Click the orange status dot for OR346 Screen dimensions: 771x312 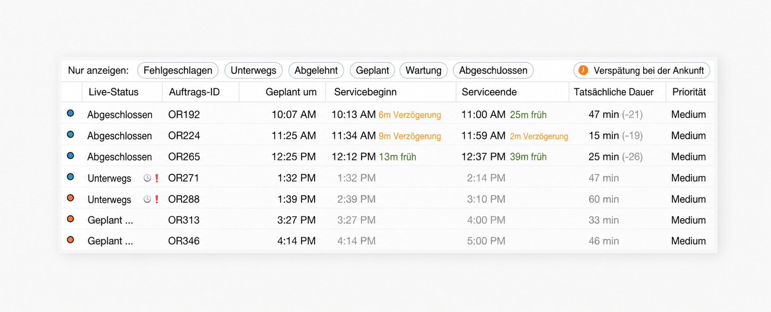coord(70,240)
